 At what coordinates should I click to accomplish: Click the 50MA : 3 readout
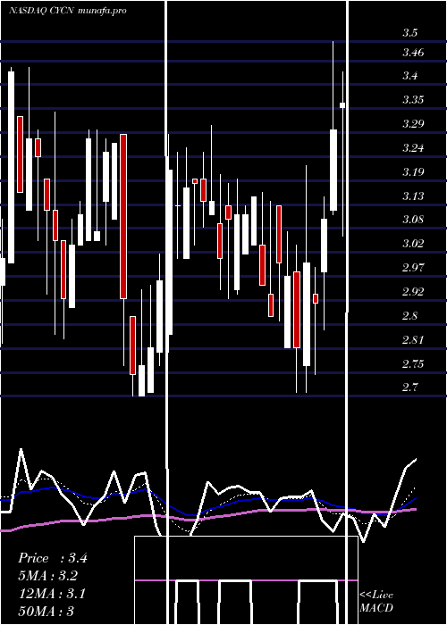coord(46,611)
